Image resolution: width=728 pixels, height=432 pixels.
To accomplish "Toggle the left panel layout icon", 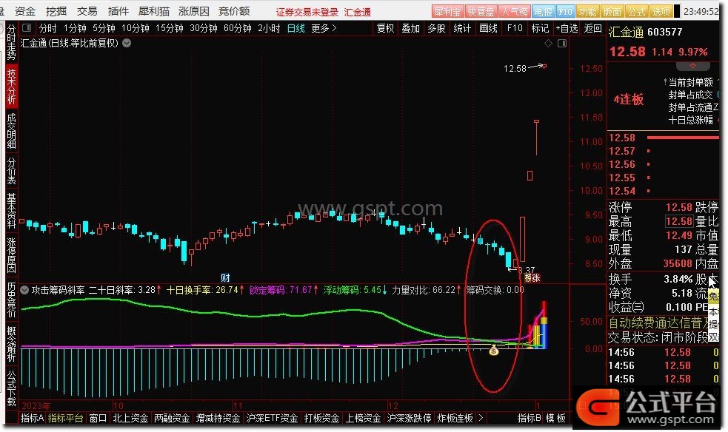I will (27, 28).
